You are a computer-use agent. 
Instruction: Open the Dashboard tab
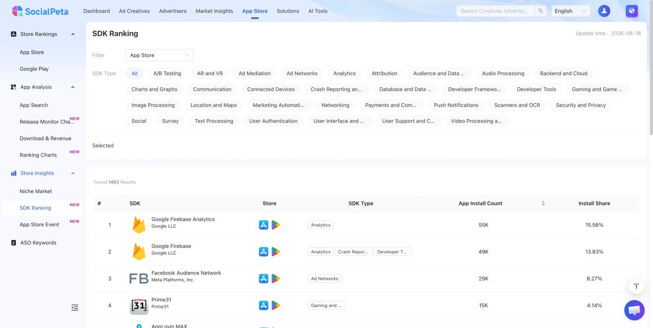click(x=97, y=11)
